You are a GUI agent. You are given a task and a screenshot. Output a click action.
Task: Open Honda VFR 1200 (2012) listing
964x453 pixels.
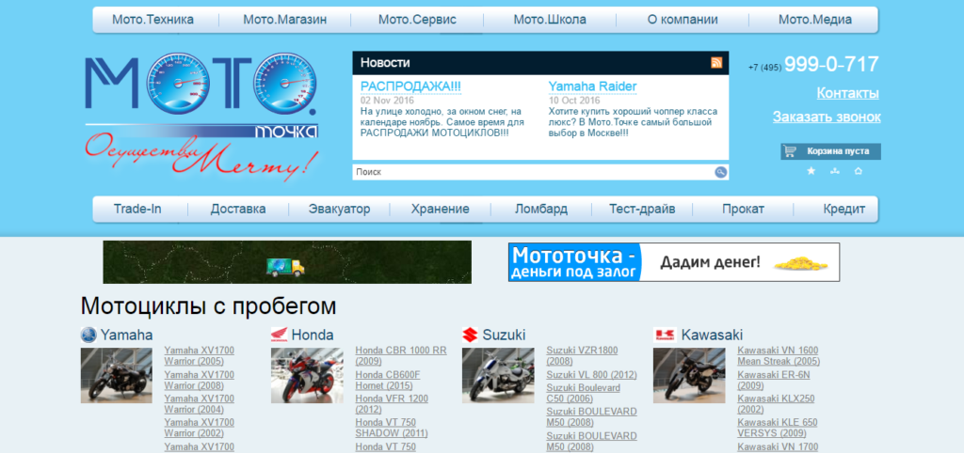tap(392, 404)
